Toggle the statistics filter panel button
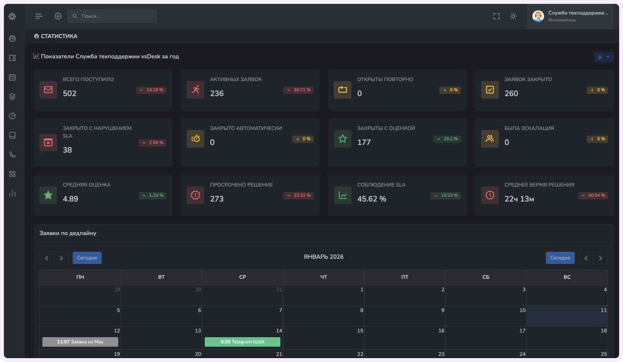623x362 pixels. coord(599,57)
